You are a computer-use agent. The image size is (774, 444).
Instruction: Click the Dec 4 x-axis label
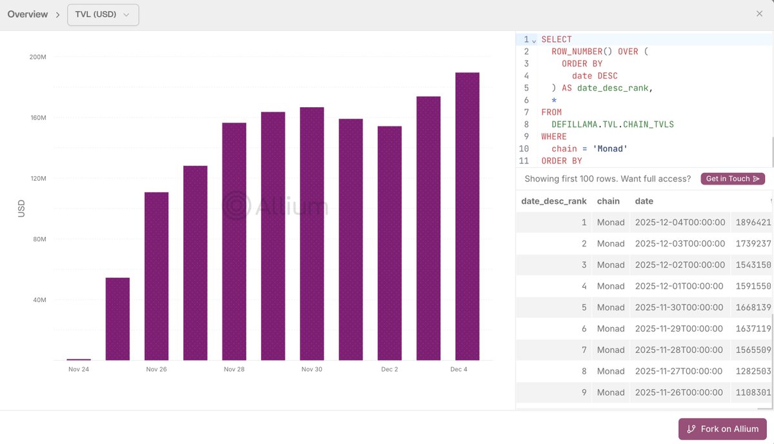coord(459,369)
